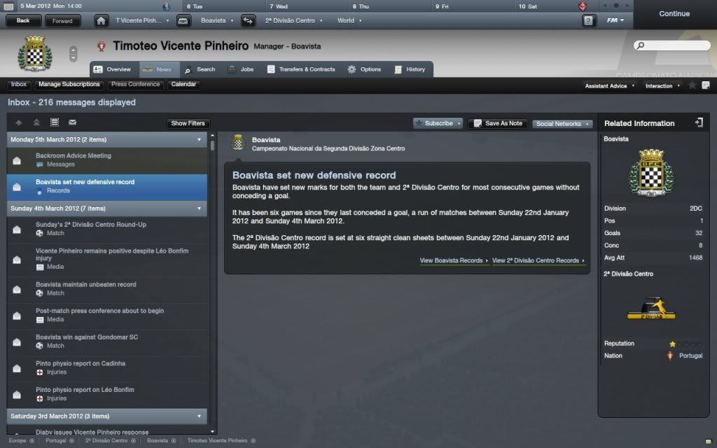This screenshot has width=717, height=448.
Task: Collapse the Monday 5th March 2012 group
Action: coord(199,139)
